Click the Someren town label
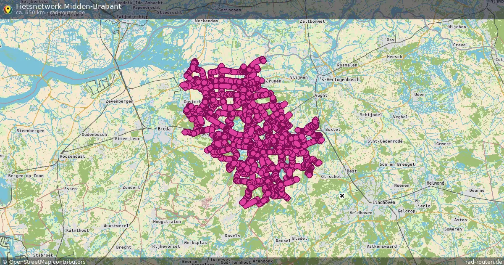 (x=453, y=229)
